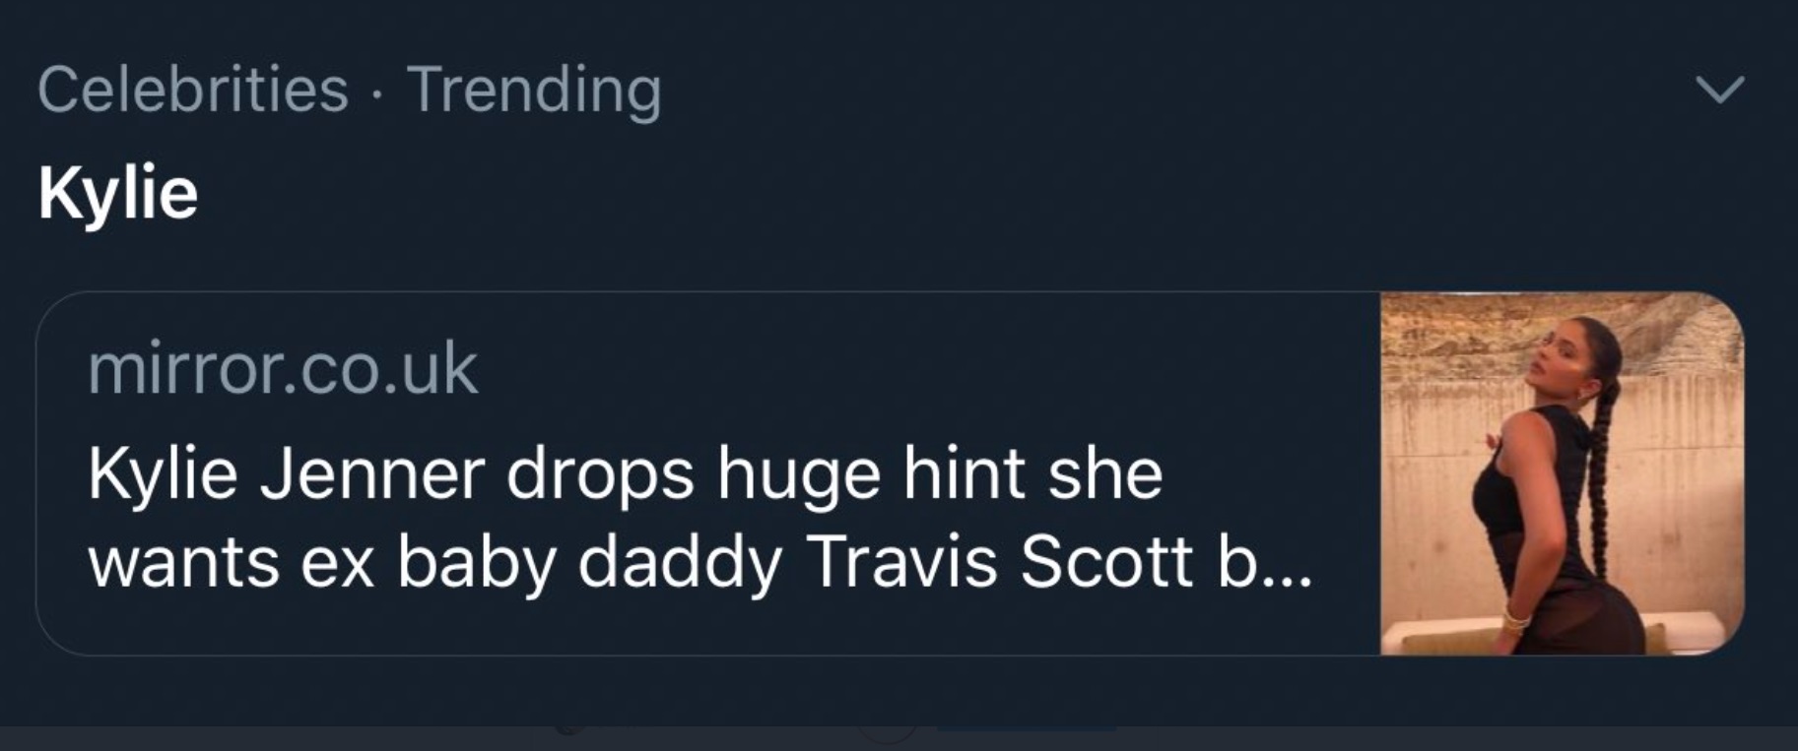Open the Kylie Jenner article thumbnail
1798x751 pixels.
[1561, 473]
